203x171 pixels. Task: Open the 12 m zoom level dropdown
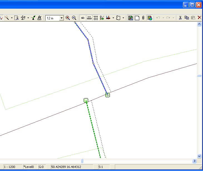pyautogui.click(x=61, y=18)
